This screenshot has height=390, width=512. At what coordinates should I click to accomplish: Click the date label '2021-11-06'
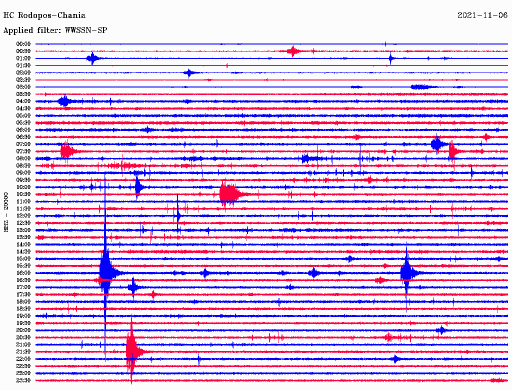pyautogui.click(x=482, y=15)
